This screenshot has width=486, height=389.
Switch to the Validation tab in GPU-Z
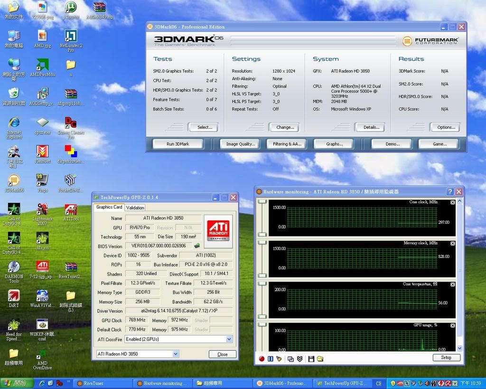(135, 208)
